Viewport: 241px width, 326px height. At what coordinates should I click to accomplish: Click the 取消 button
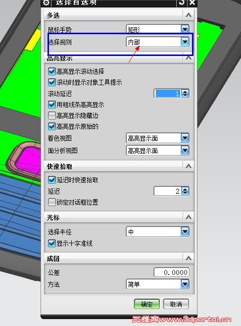point(176,304)
